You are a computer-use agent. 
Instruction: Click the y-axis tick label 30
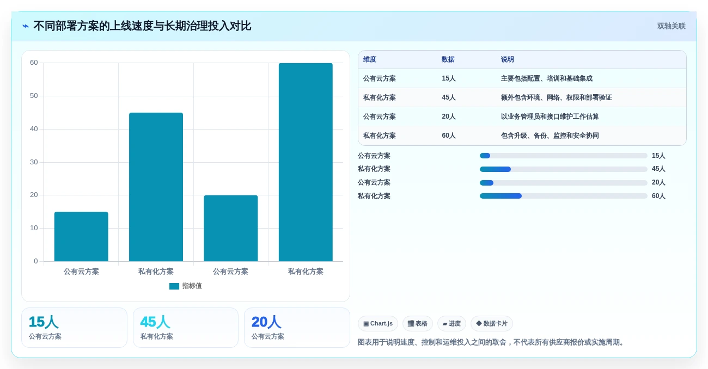pyautogui.click(x=34, y=162)
